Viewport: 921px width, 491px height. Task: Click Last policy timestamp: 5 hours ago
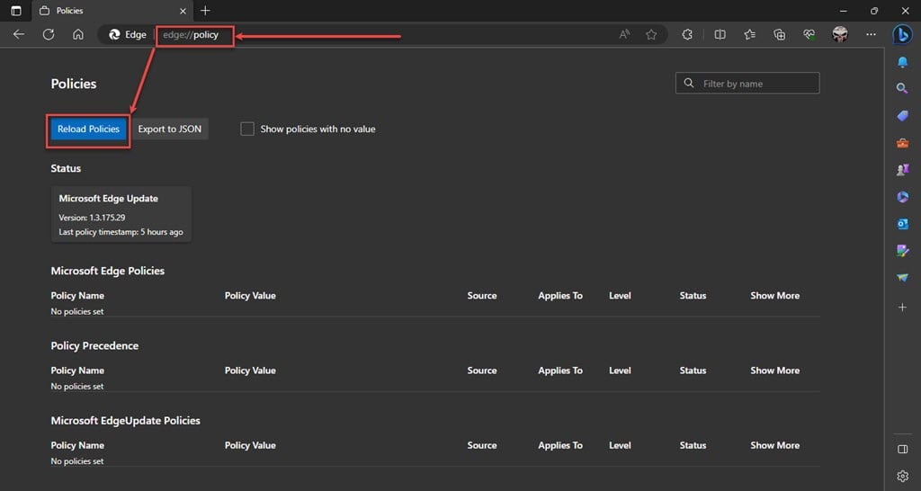[x=121, y=232]
